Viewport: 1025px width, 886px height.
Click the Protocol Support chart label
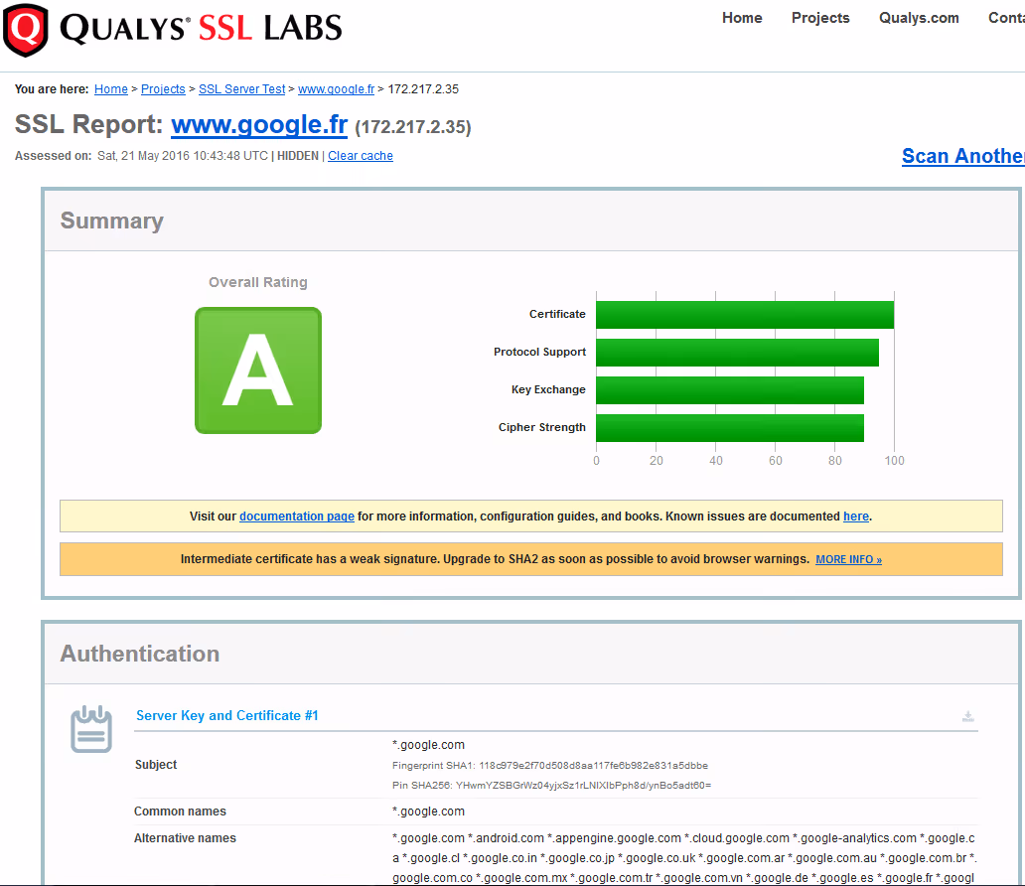[539, 352]
